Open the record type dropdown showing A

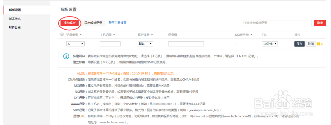(x=75, y=44)
